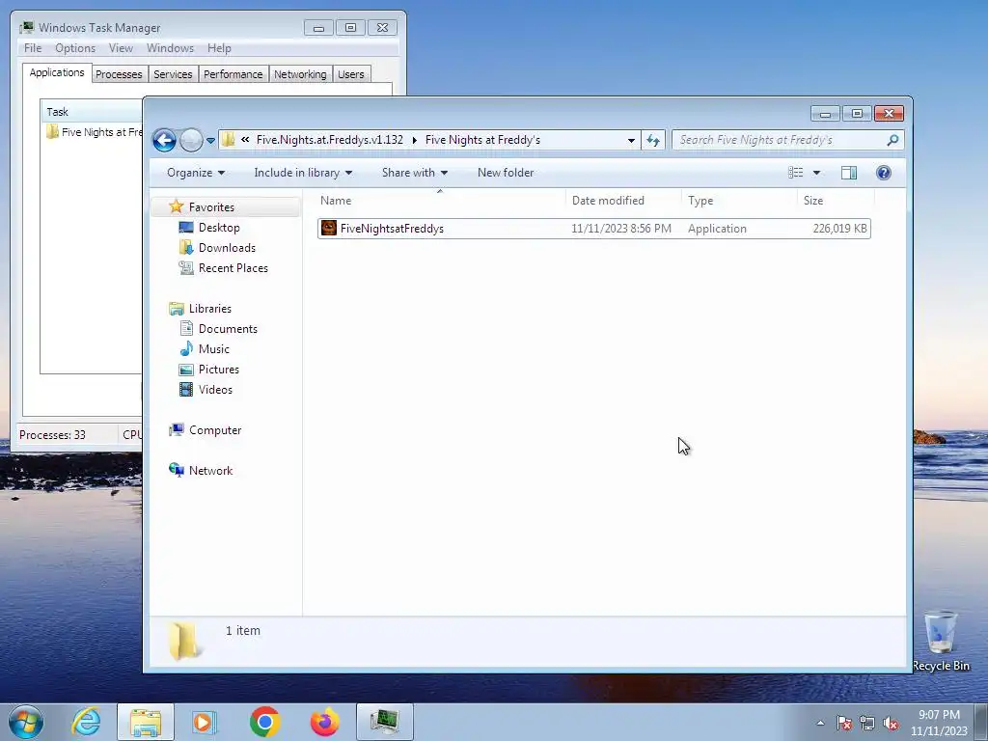Sort by the Name column header
Screen dimensions: 988x741
440,201
